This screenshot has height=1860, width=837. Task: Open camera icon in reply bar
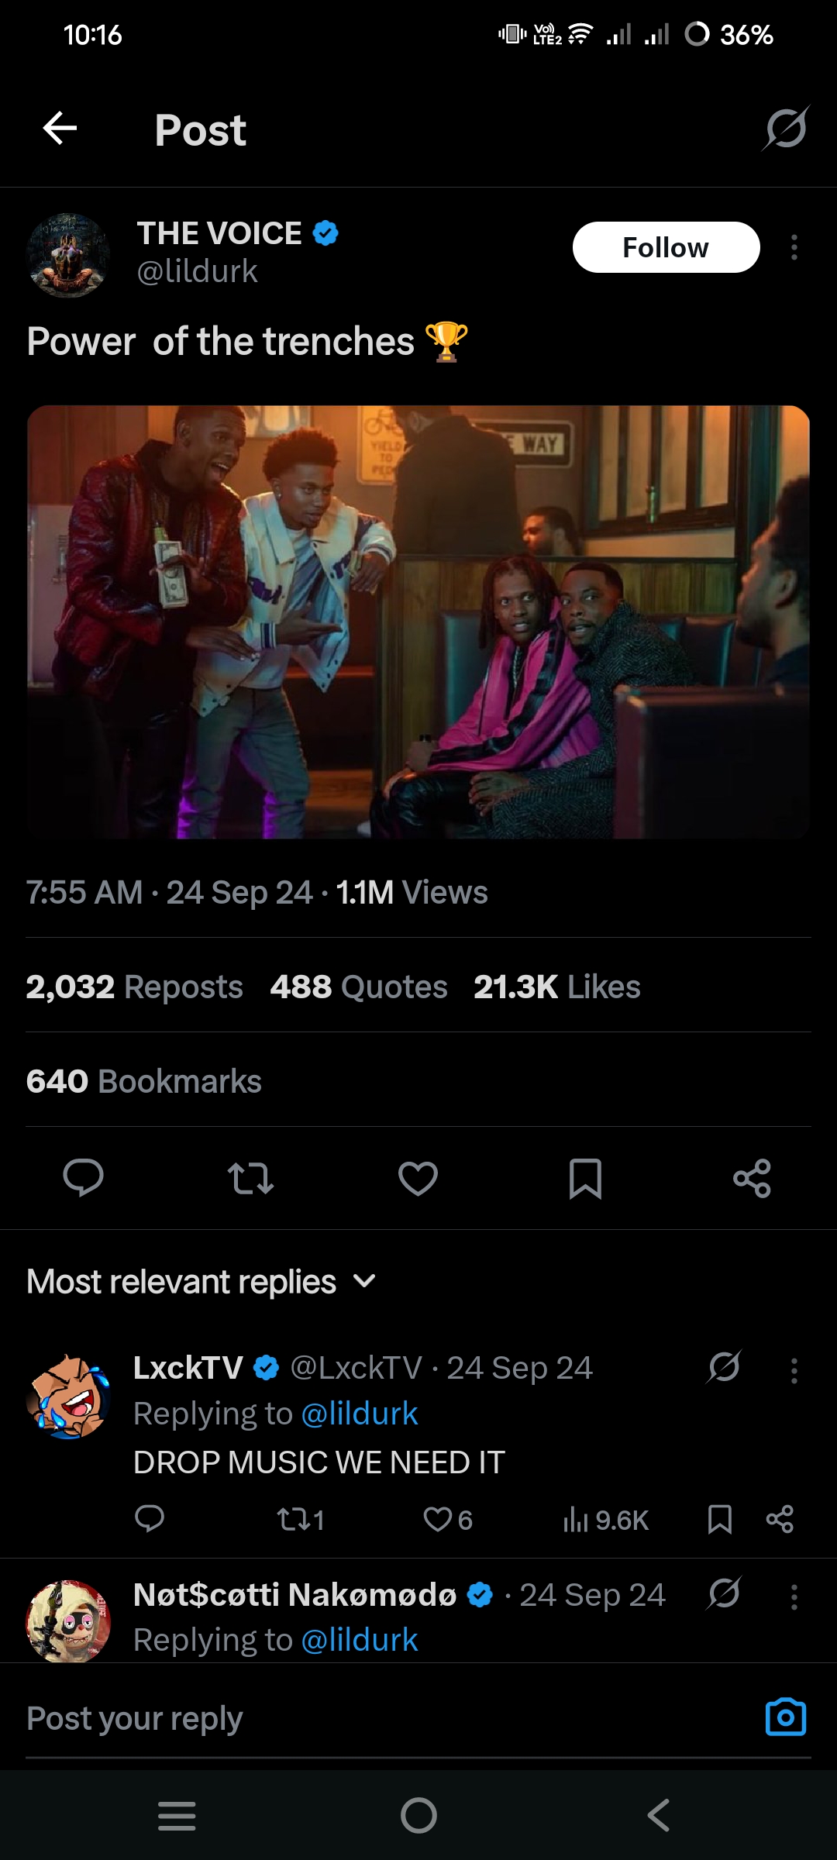pos(785,1717)
